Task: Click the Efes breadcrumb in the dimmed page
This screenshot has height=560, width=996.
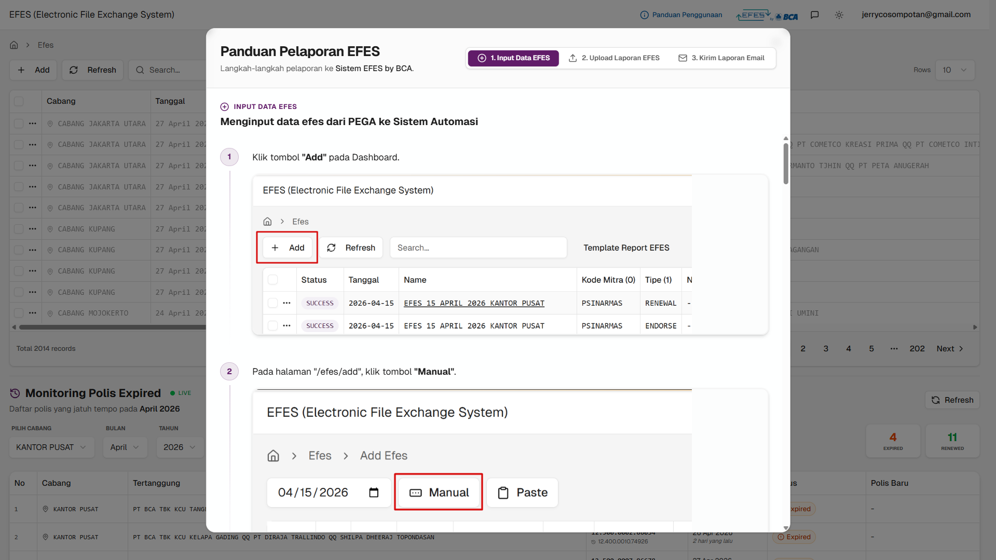Action: (x=46, y=45)
